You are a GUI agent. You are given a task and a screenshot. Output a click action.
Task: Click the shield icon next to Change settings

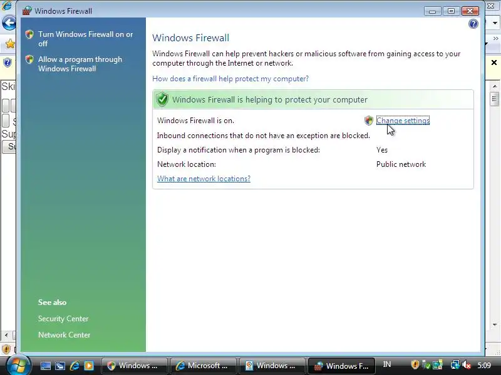(369, 121)
